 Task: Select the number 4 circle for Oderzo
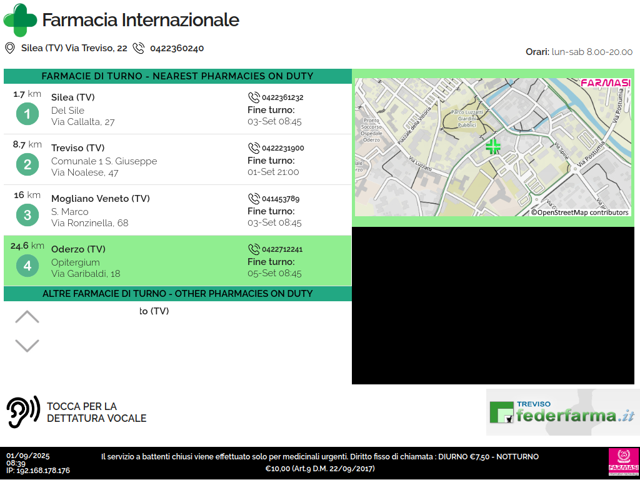27,266
